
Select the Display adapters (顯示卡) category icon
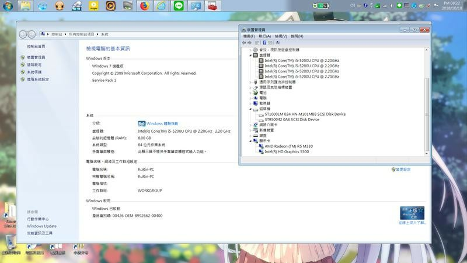click(x=256, y=141)
